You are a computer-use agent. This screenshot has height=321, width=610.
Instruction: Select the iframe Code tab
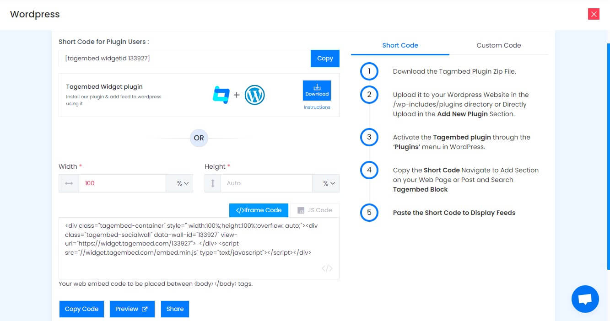pyautogui.click(x=259, y=210)
